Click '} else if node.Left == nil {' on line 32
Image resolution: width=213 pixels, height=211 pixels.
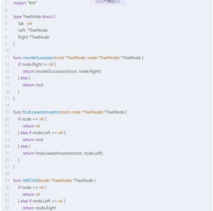pos(42,201)
